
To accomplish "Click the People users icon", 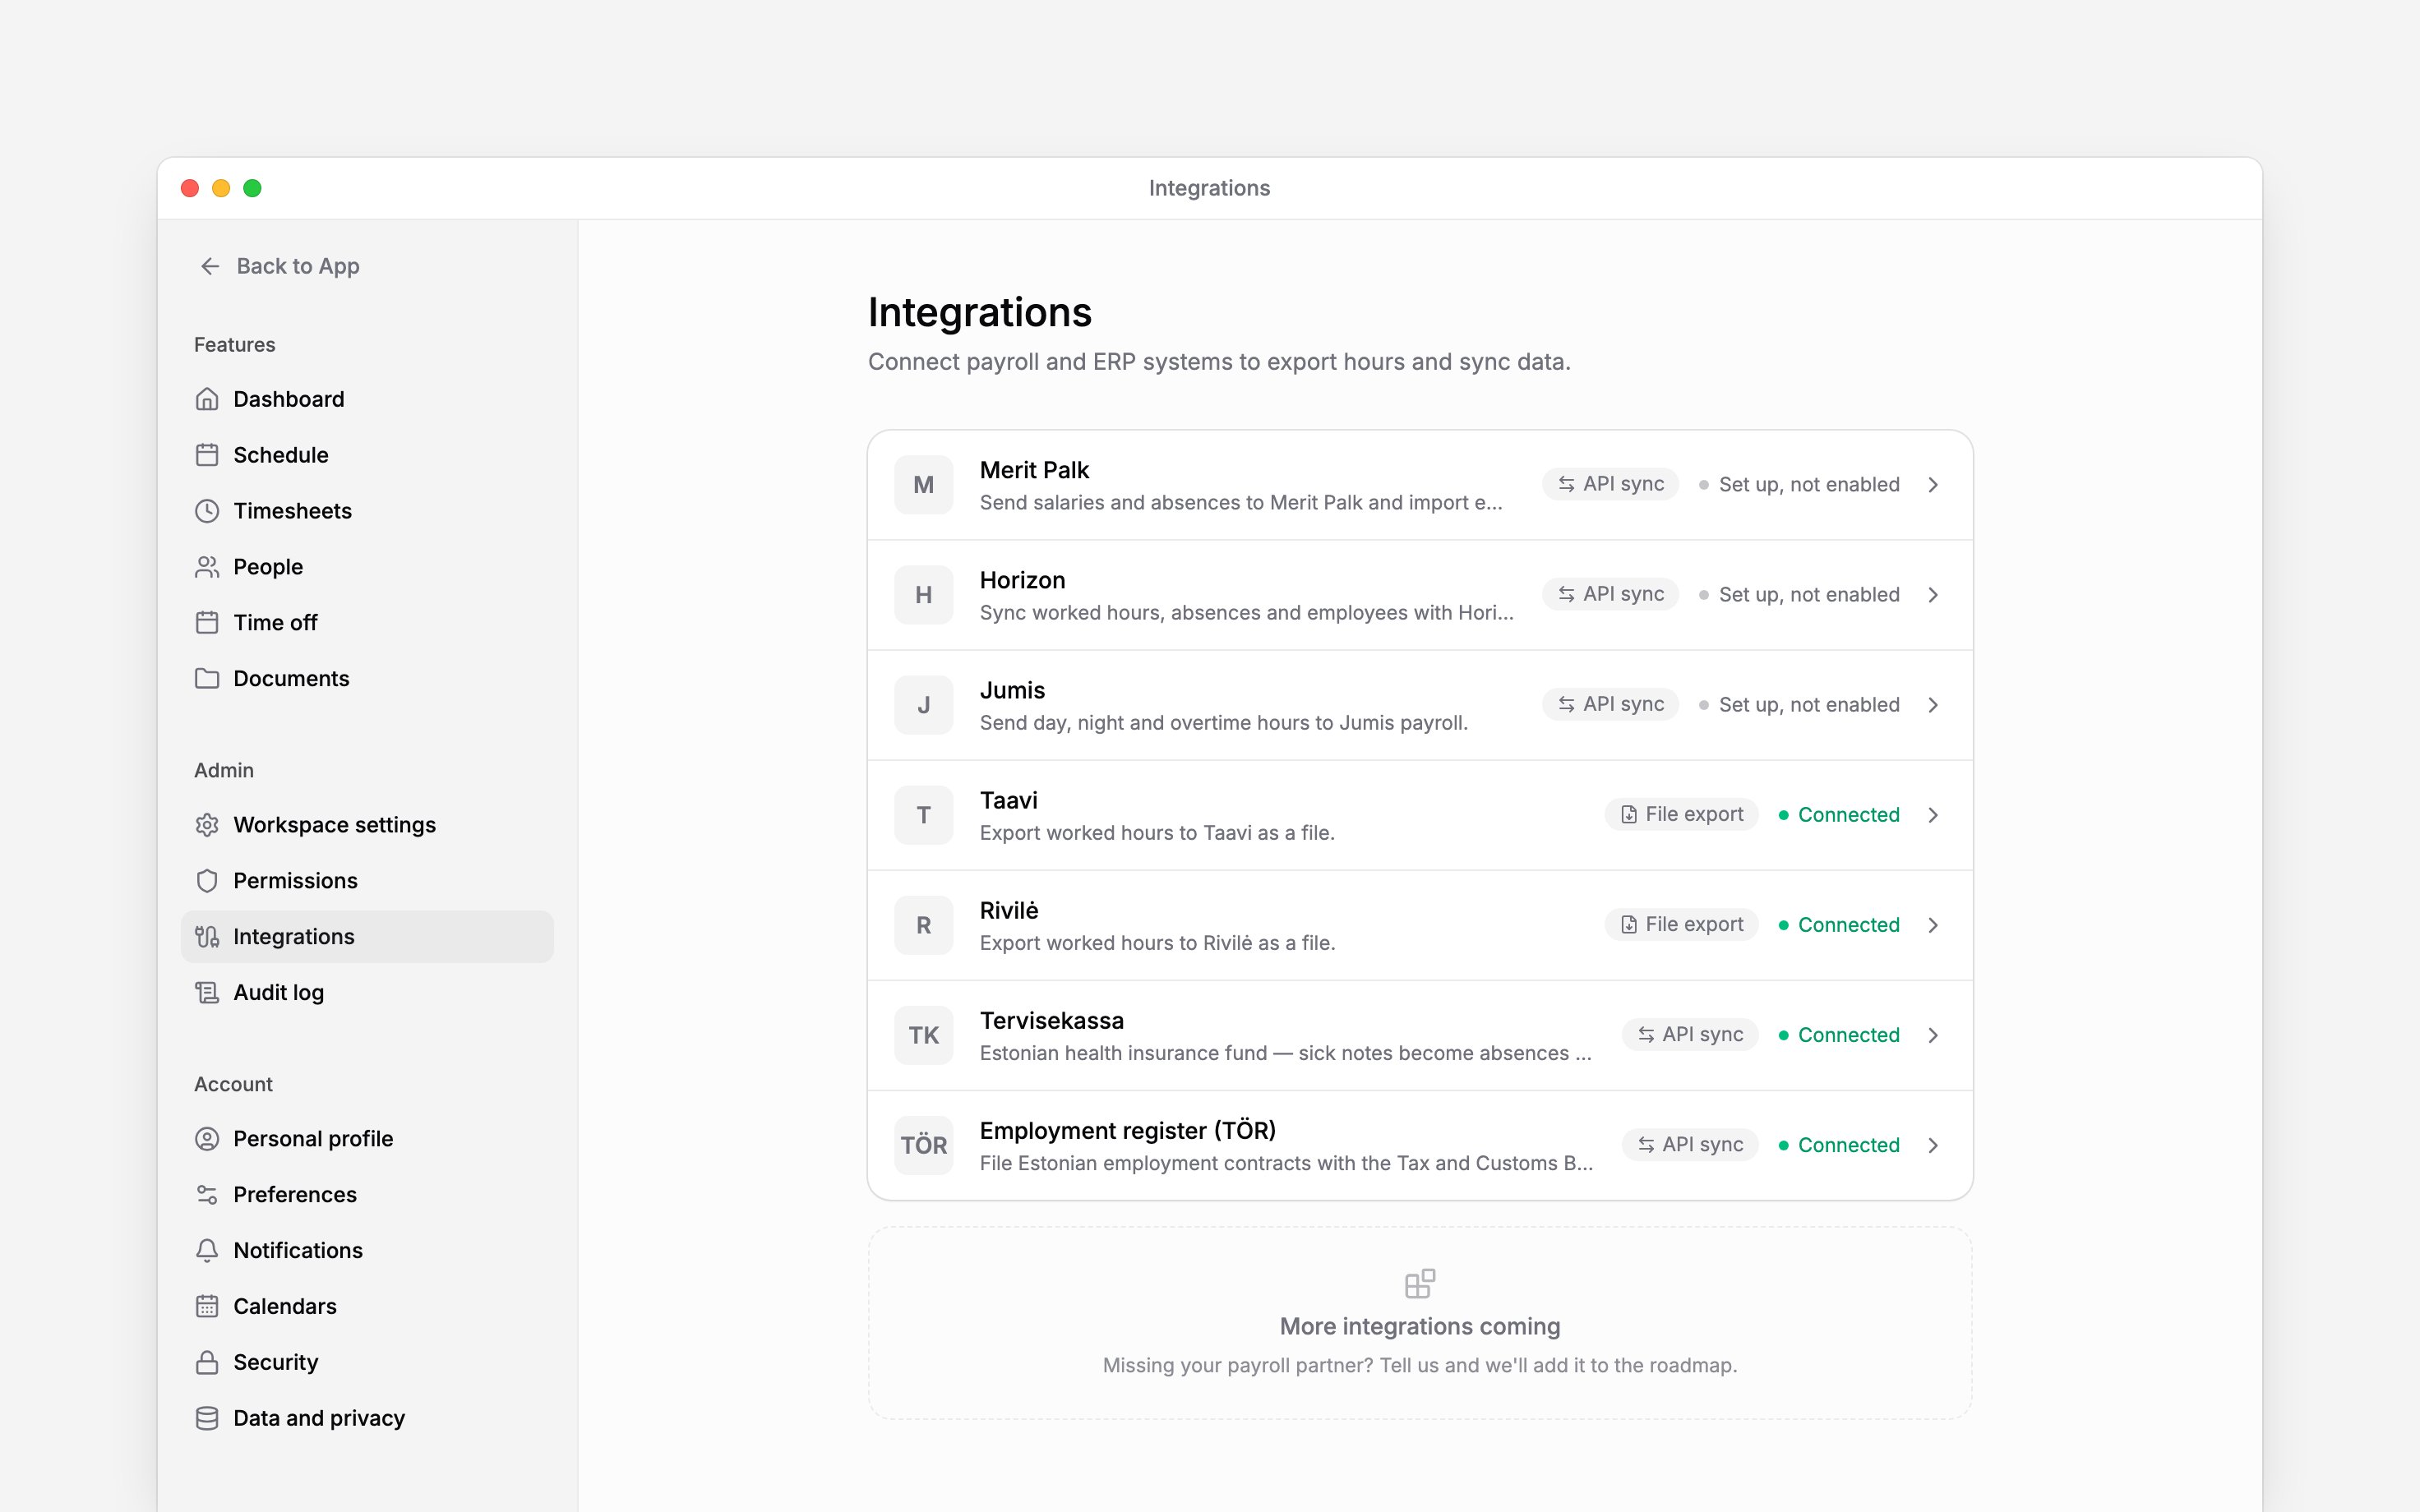I will pos(207,567).
